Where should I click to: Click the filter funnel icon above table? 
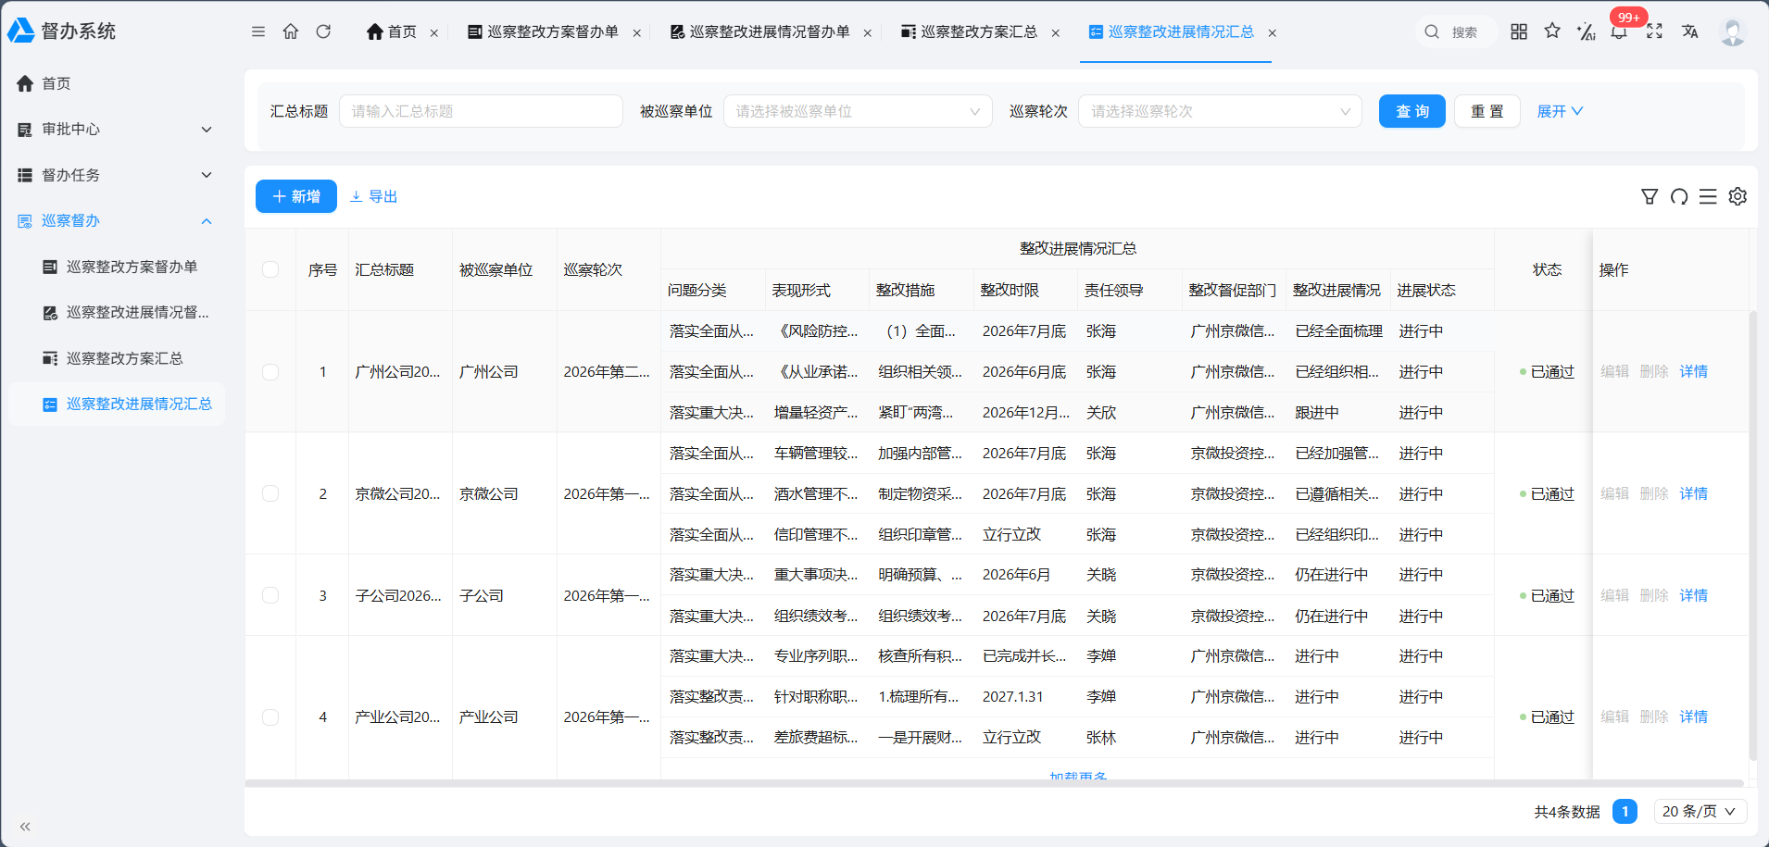point(1650,196)
